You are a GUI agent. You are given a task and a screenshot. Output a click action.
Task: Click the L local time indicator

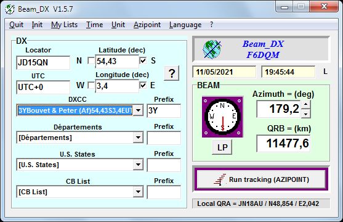pyautogui.click(x=325, y=72)
